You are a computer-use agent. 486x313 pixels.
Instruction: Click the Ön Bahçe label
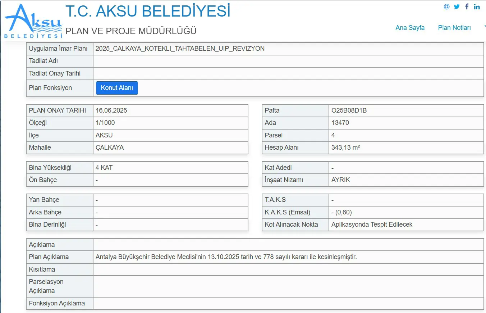(43, 180)
